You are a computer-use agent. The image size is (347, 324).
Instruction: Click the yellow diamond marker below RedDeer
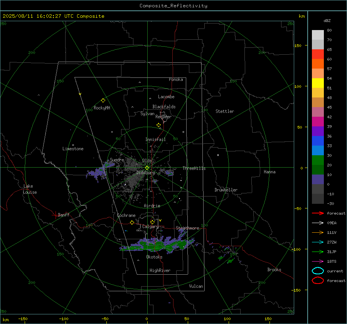tap(158, 125)
